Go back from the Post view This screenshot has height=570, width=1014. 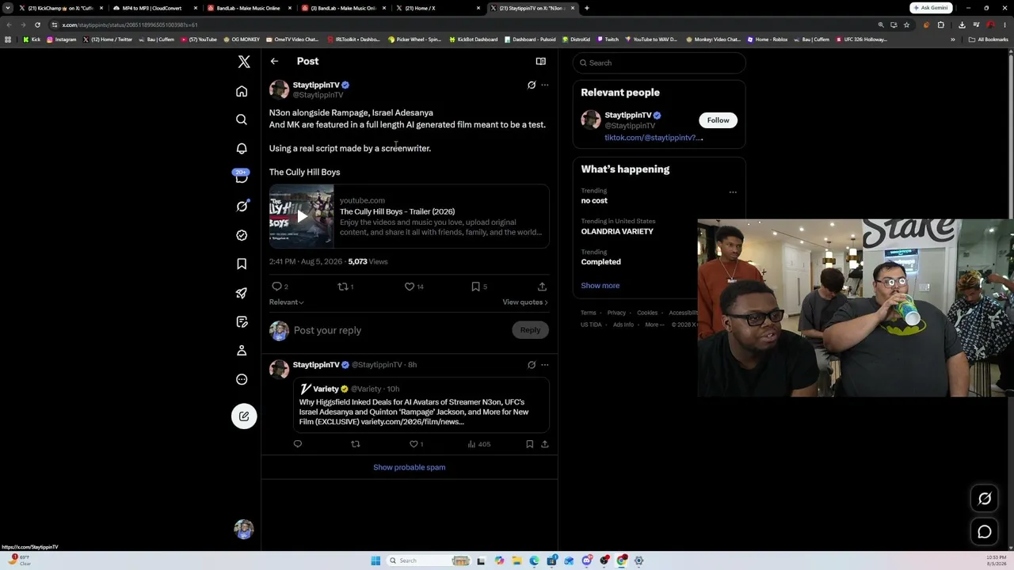[x=274, y=61]
